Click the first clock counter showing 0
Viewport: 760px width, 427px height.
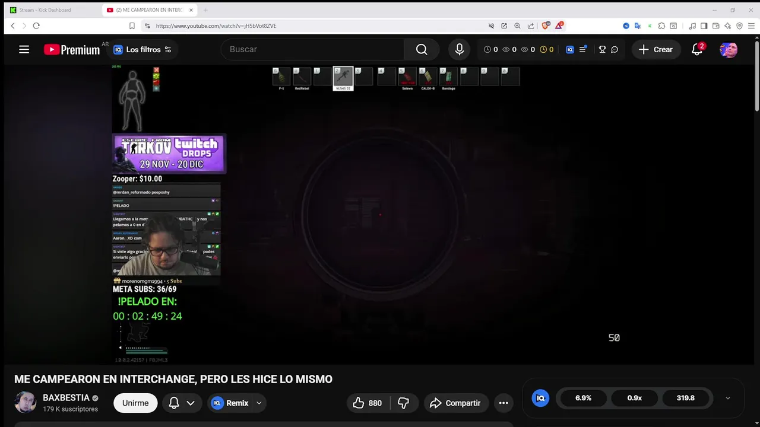pyautogui.click(x=491, y=50)
